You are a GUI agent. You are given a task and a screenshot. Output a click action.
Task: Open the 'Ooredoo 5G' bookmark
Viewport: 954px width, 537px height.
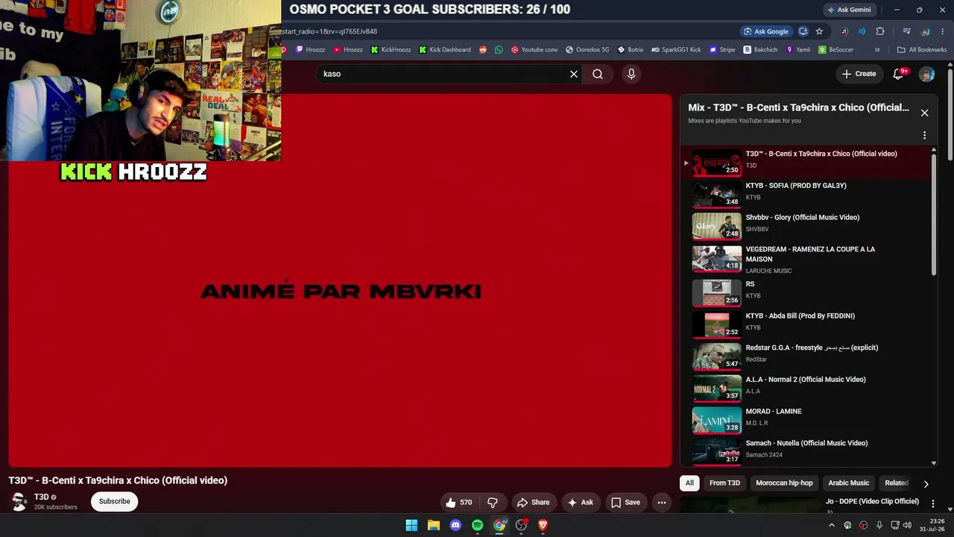[x=587, y=50]
